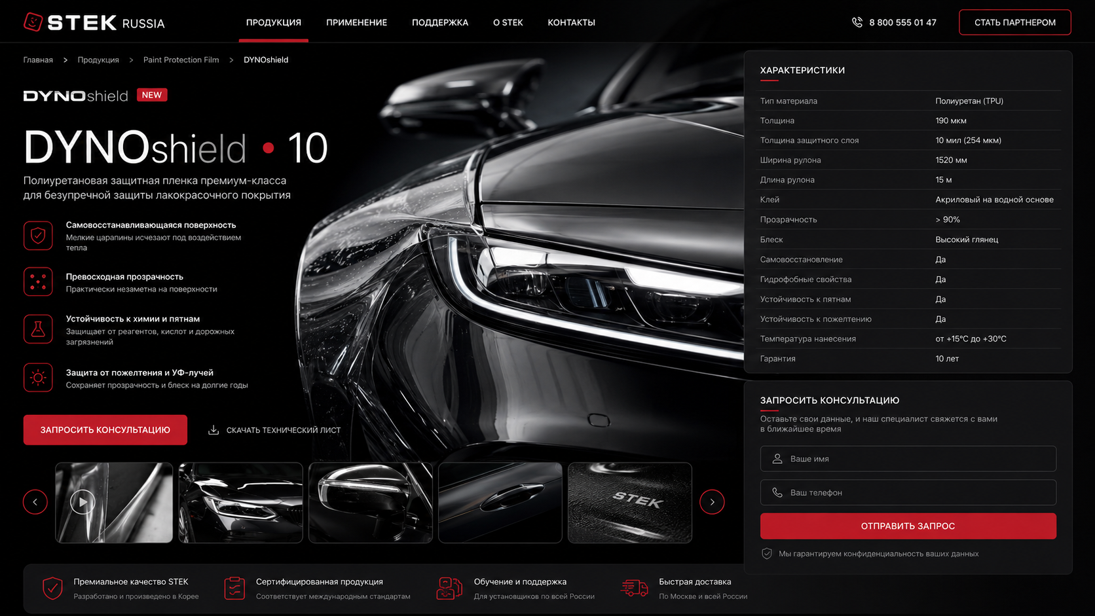The image size is (1095, 616).
Task: Click the 10 лет warranty value
Action: (947, 359)
